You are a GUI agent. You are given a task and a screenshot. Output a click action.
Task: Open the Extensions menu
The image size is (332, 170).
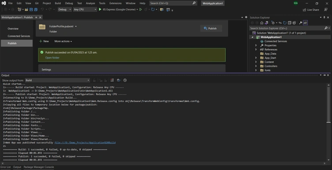pos(115,3)
